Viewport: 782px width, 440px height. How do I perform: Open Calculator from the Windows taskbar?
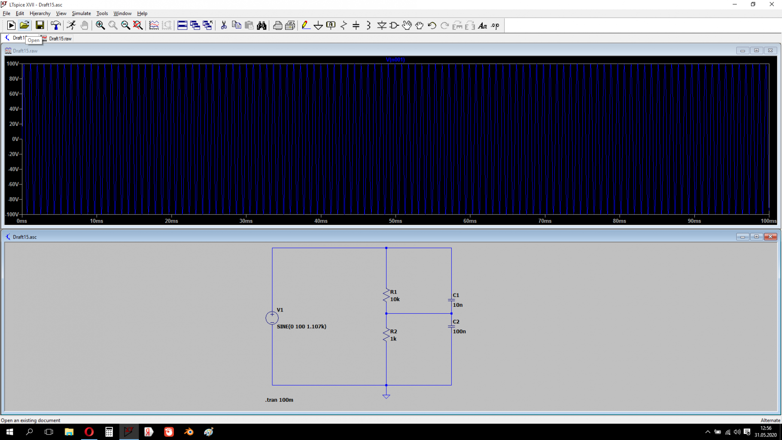tap(109, 432)
